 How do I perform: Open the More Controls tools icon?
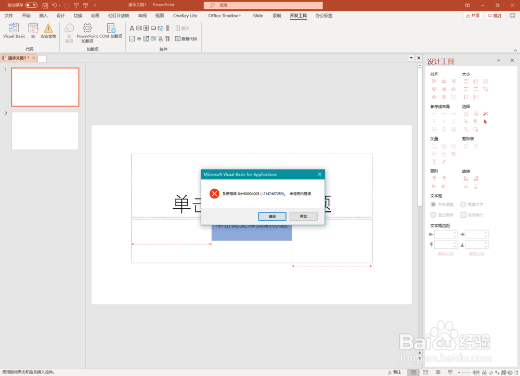[167, 39]
